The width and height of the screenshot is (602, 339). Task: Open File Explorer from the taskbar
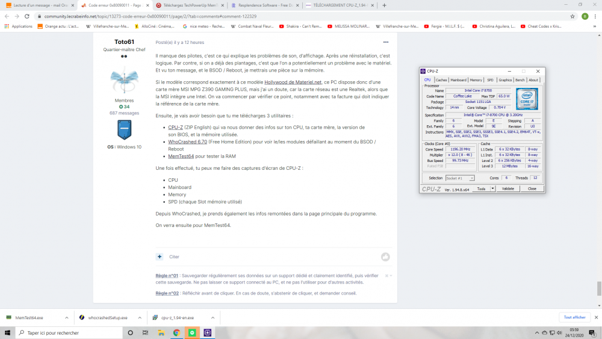point(161,332)
